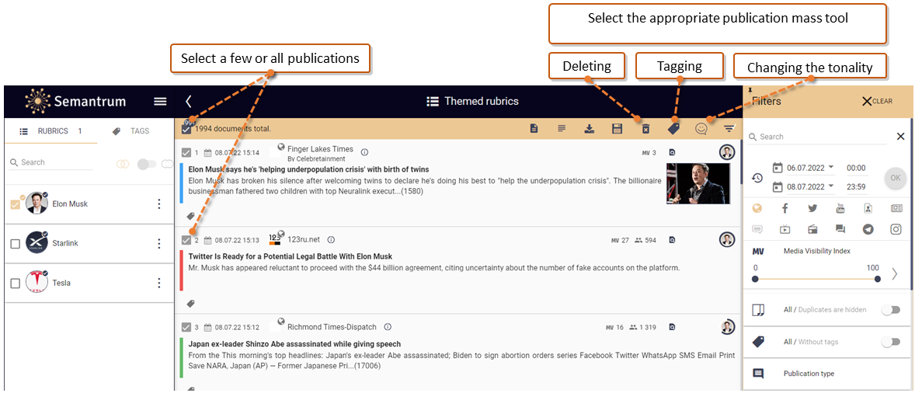Click end time 23:59 field
This screenshot has height=393, width=915.
(x=856, y=187)
